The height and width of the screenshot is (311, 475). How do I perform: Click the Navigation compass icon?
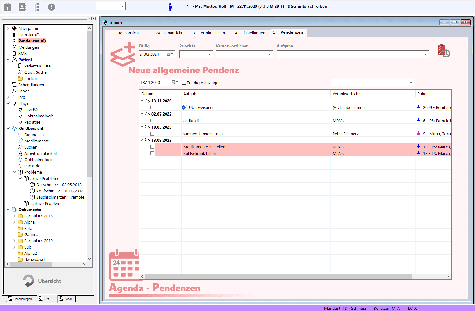pyautogui.click(x=14, y=28)
